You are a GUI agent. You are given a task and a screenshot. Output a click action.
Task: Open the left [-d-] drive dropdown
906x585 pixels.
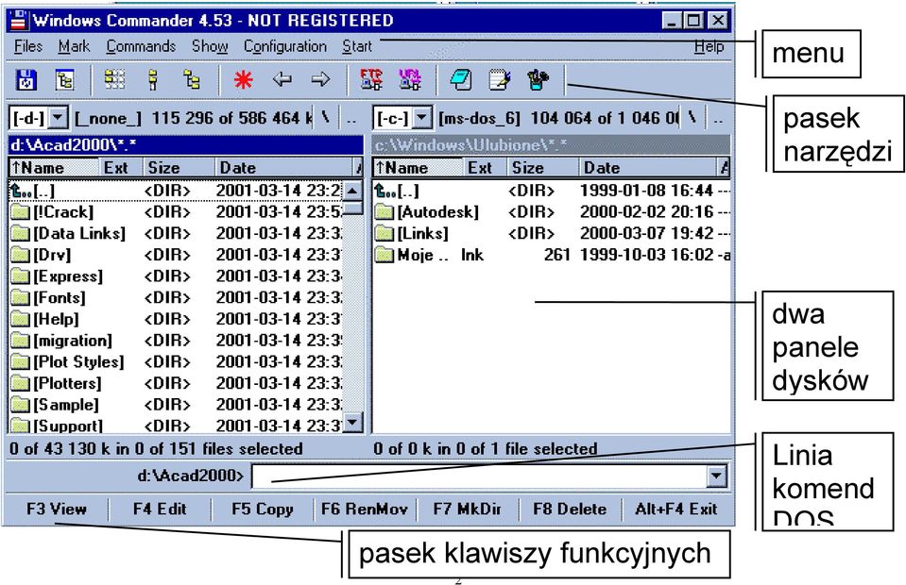(58, 118)
